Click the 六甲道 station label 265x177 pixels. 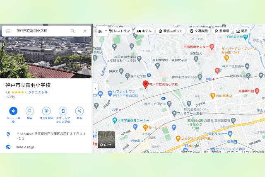[135, 141]
